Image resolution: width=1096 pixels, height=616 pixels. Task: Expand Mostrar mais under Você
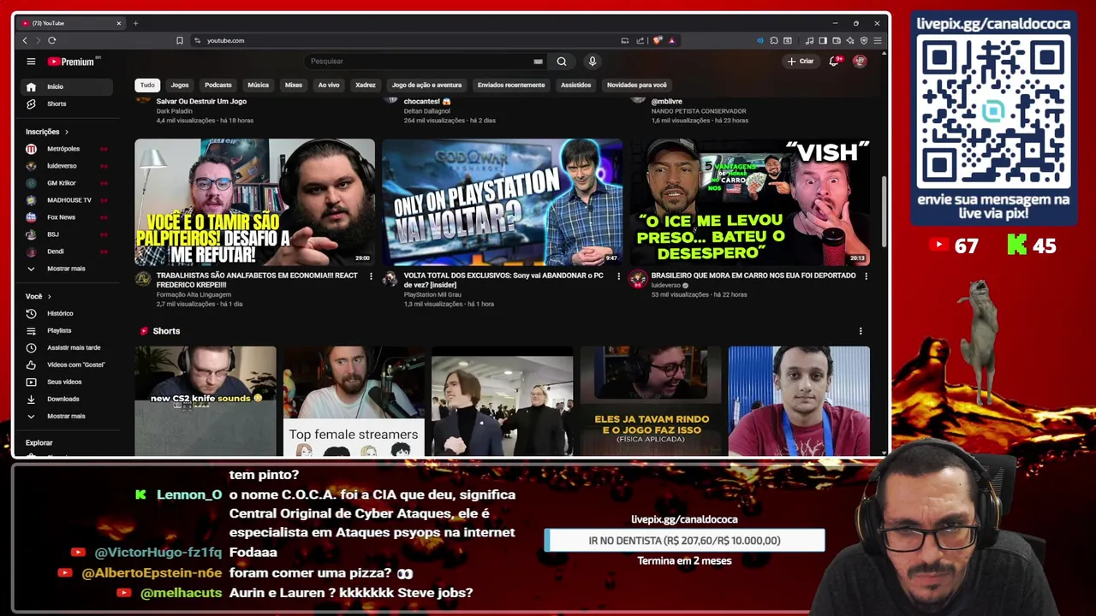[x=67, y=416]
